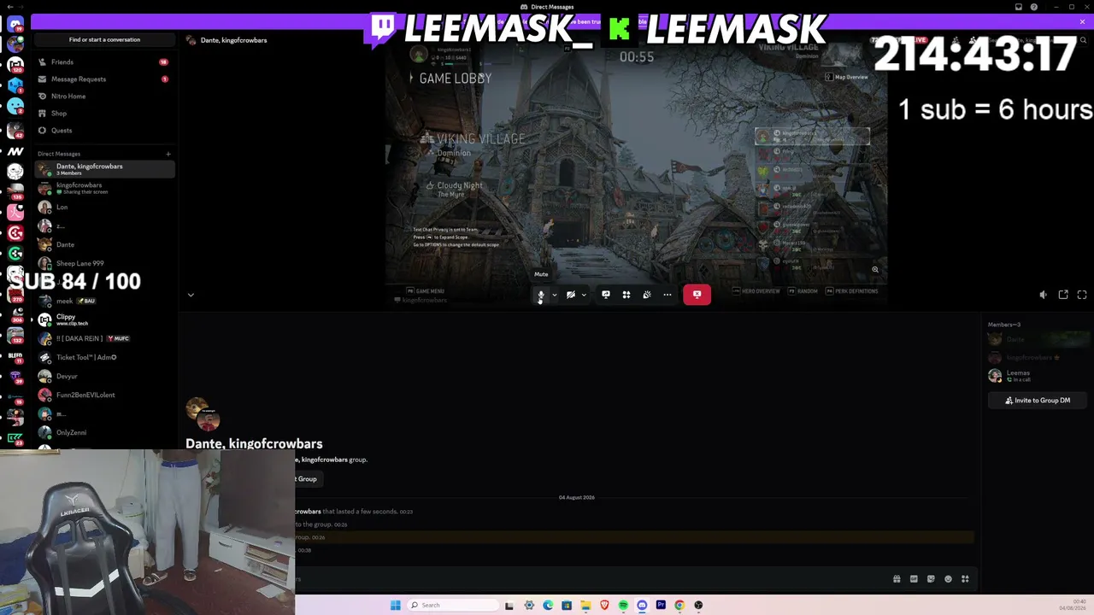Screen dimensions: 1094x615
Task: Open File Explorer from taskbar
Action: (585, 606)
